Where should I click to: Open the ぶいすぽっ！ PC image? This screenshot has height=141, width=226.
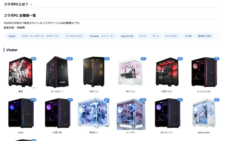(57, 72)
